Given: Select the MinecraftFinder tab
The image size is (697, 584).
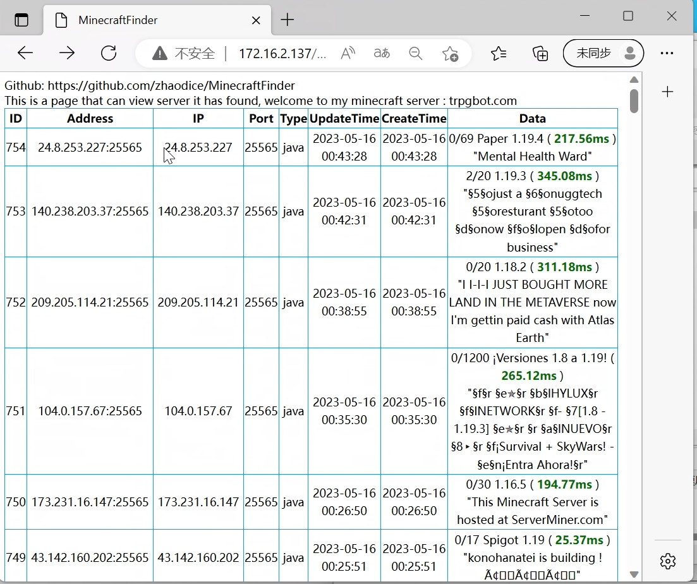Looking at the screenshot, I should click(157, 20).
